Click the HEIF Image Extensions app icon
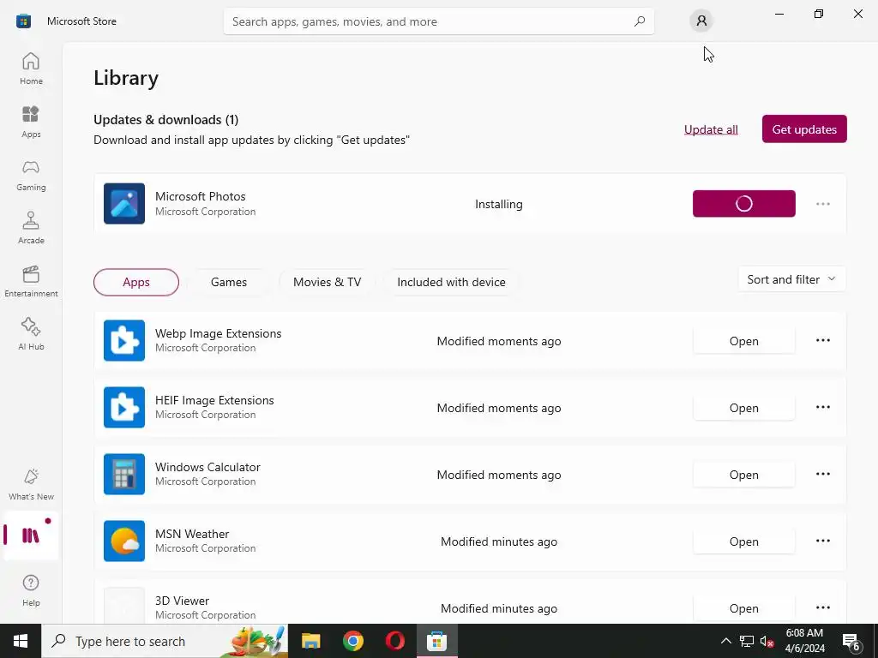The height and width of the screenshot is (658, 878). 124,407
